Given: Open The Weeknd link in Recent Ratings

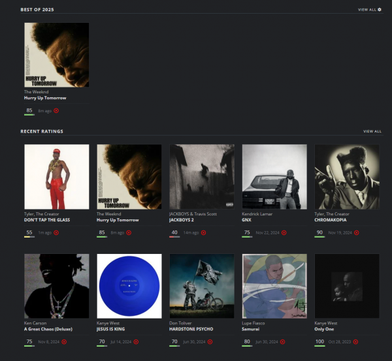Looking at the screenshot, I should [x=108, y=214].
